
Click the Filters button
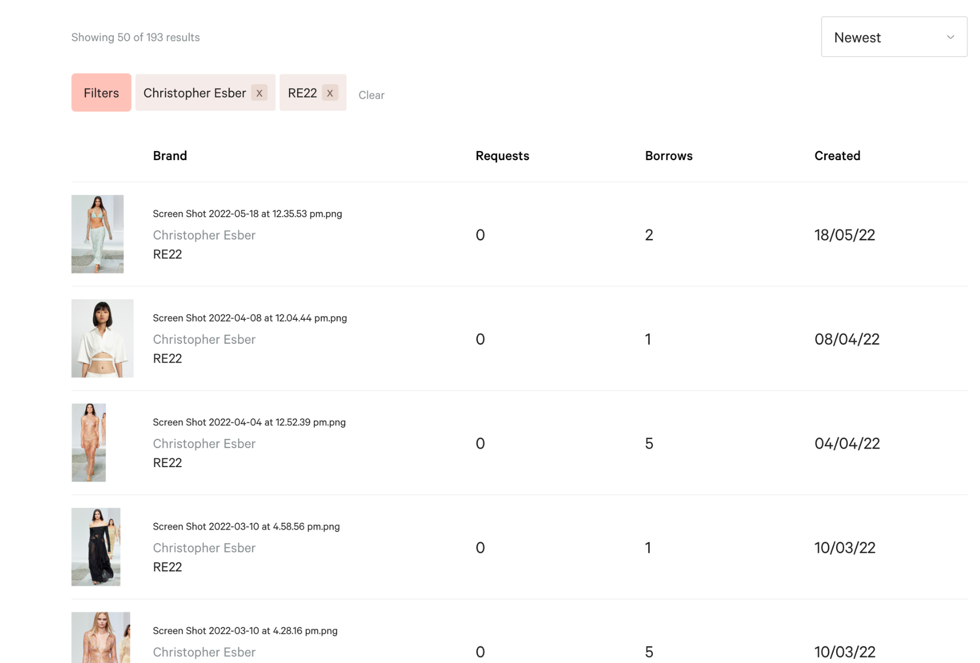click(x=101, y=92)
